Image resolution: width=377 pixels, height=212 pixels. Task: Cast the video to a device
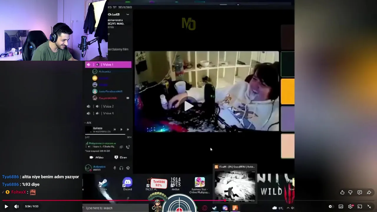pyautogui.click(x=360, y=207)
